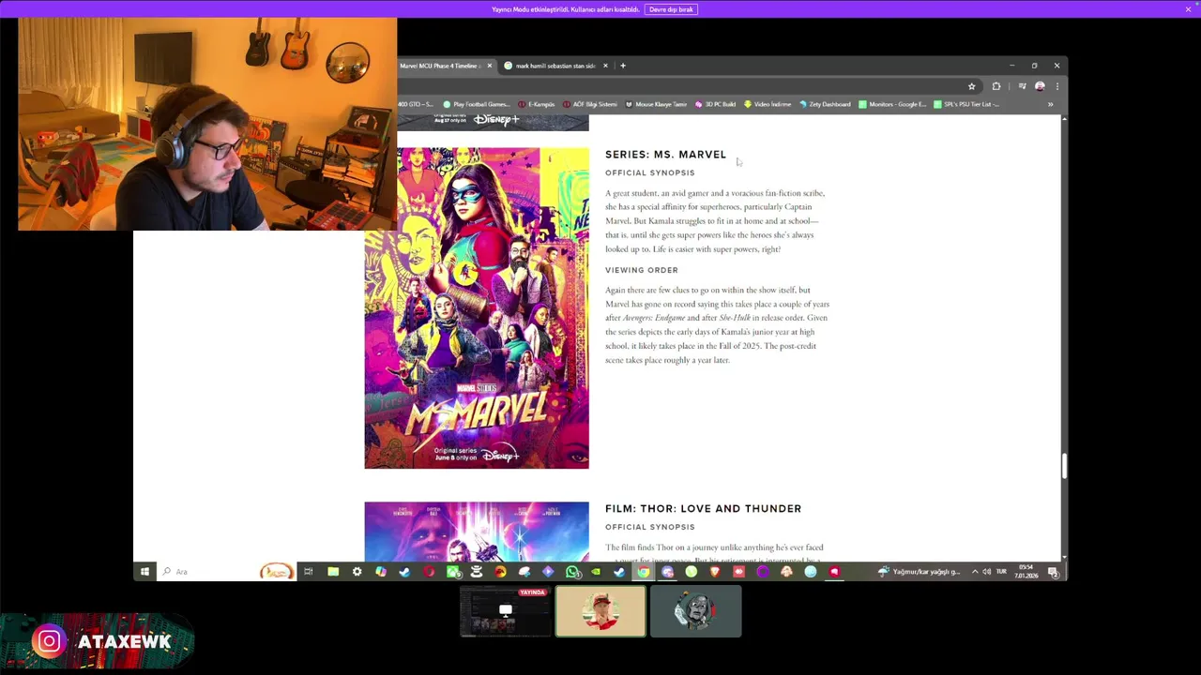Open weather widget Yağmur/kar yağışı
Screen dimensions: 1201x675
pos(920,571)
